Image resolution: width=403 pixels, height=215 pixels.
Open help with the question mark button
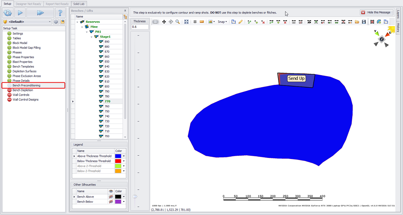coord(60,13)
